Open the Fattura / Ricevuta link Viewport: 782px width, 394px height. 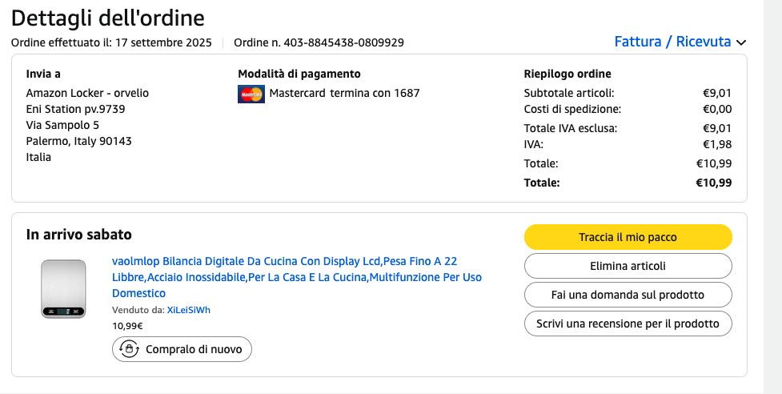672,42
